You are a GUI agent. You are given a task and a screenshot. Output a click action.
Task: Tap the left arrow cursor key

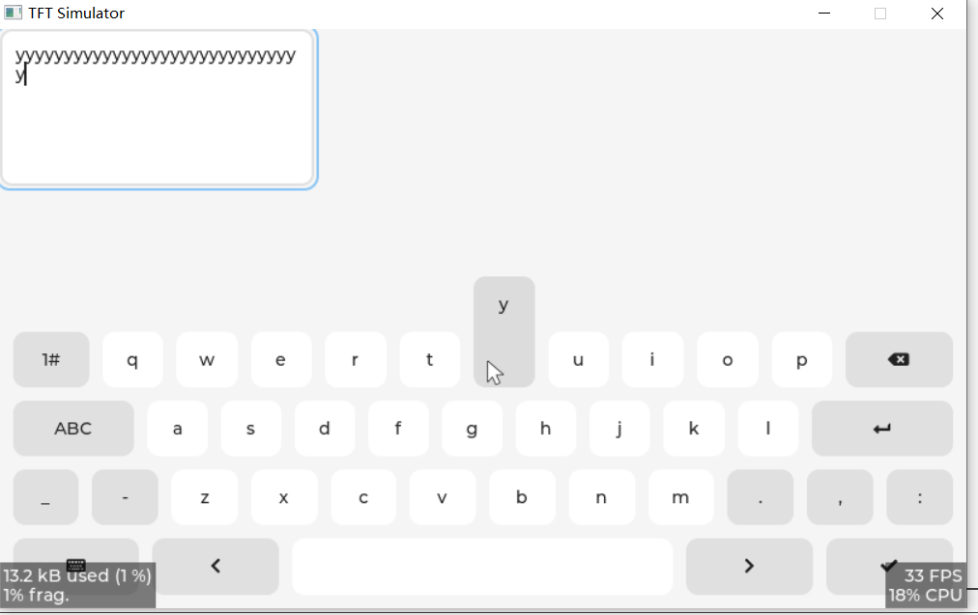coord(216,566)
